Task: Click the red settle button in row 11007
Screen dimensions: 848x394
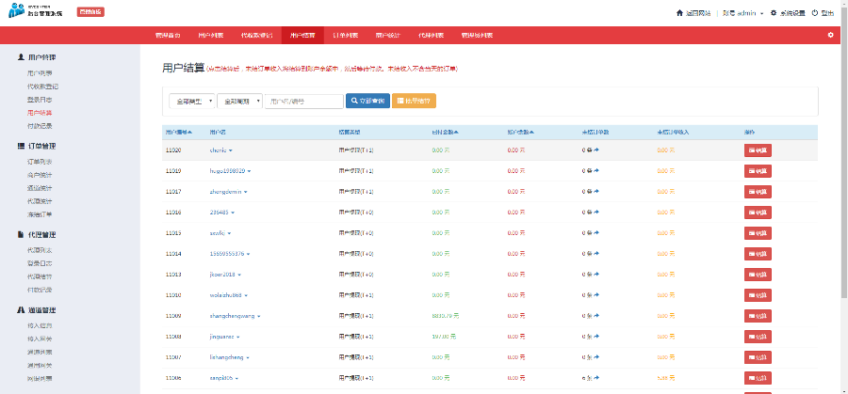Action: 758,357
